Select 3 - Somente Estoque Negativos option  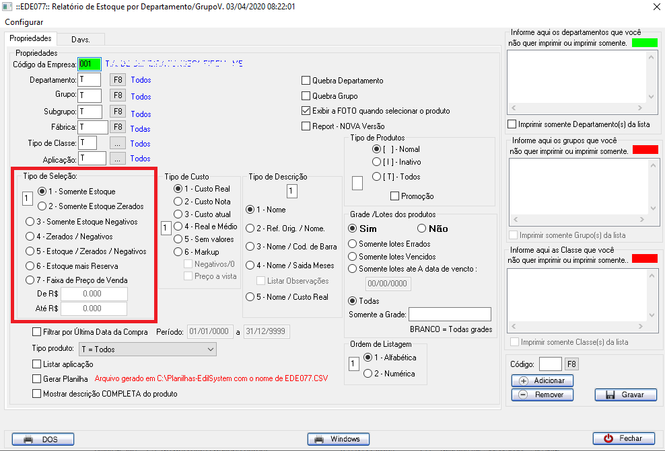coord(30,222)
